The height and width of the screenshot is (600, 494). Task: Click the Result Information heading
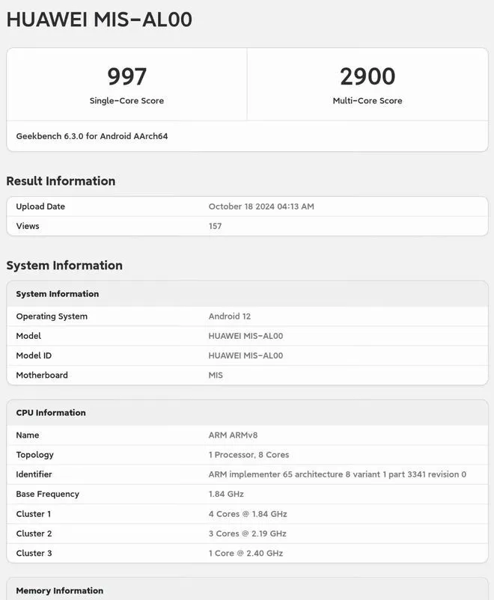click(x=61, y=181)
